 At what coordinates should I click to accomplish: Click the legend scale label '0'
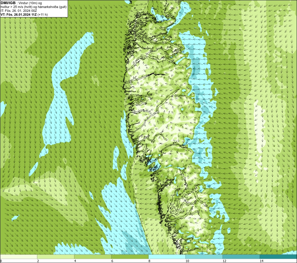[1, 261]
